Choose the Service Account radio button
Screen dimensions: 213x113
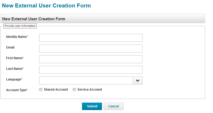pos(74,90)
